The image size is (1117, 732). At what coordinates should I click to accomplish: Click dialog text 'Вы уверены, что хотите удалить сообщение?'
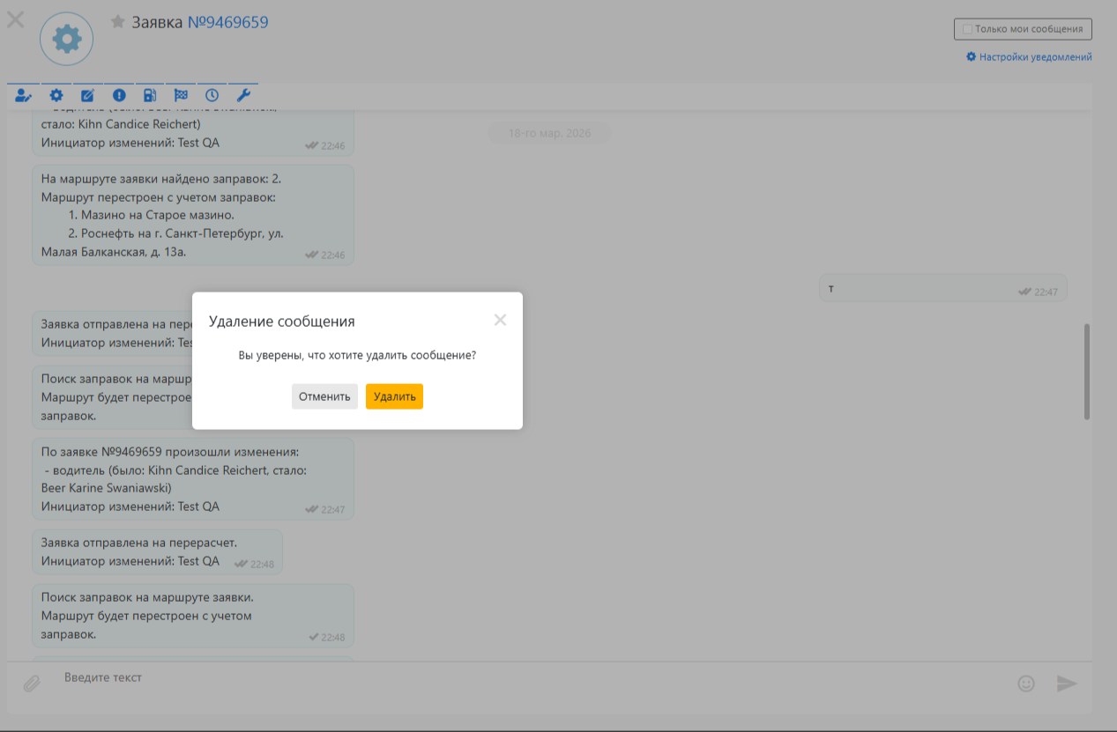coord(357,356)
